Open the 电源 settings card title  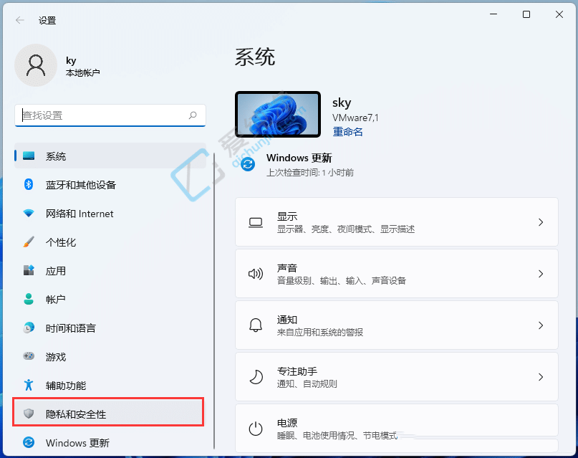(x=287, y=423)
